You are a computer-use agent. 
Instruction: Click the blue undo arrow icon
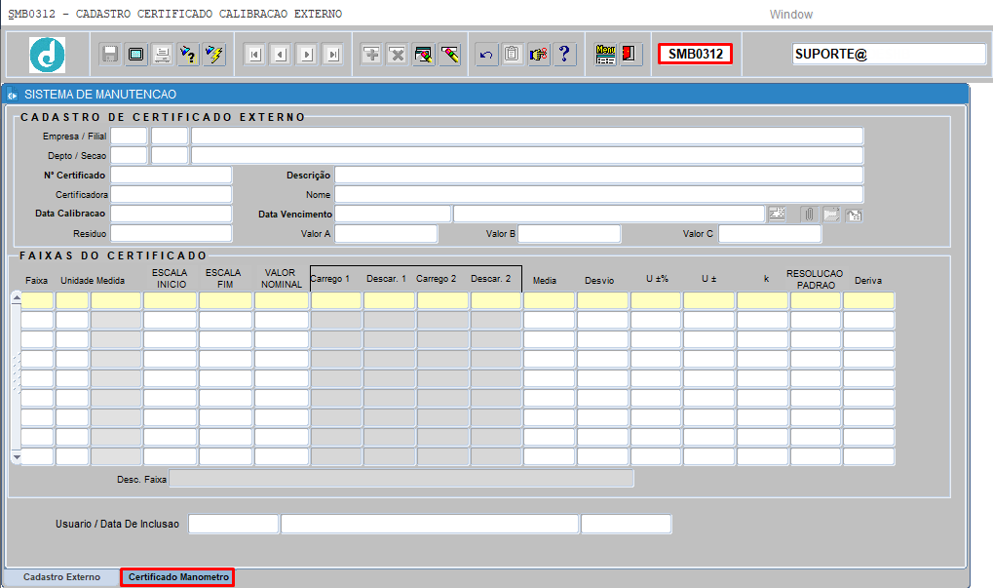click(x=485, y=55)
